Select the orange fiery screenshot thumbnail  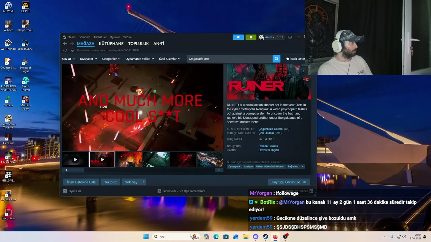coord(129,160)
